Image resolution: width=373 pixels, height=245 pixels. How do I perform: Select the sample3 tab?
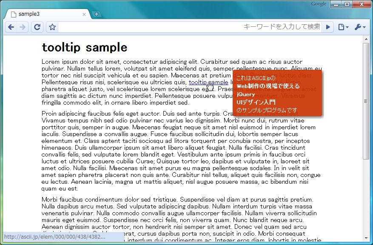(48, 14)
